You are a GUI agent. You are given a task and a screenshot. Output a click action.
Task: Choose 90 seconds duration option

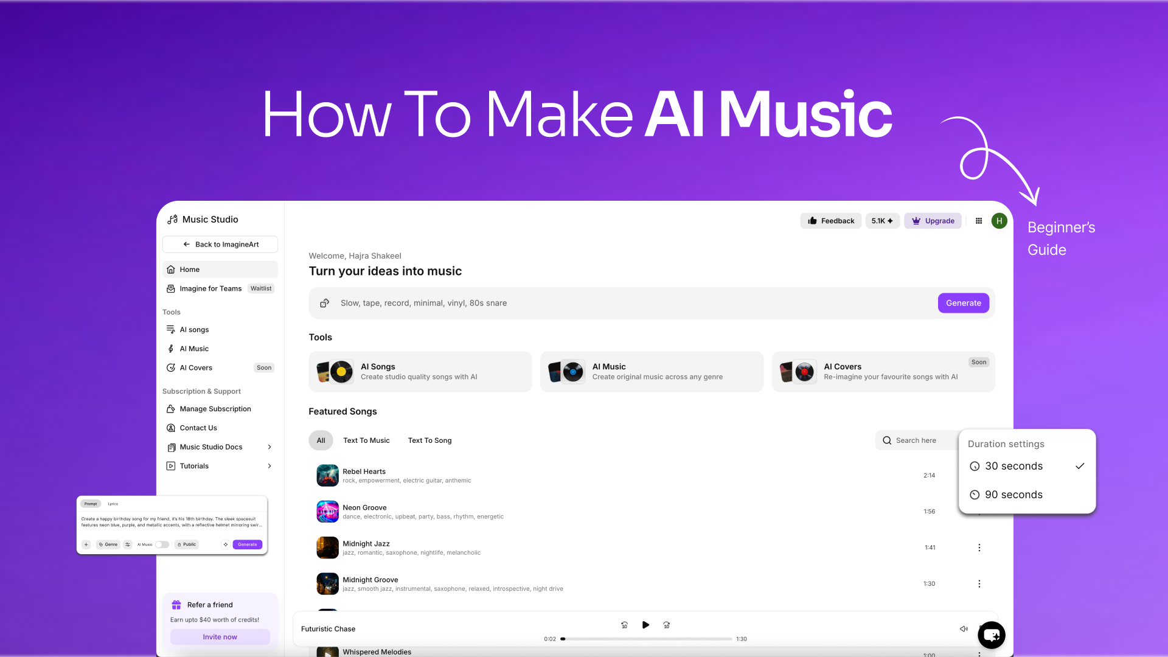coord(1027,495)
